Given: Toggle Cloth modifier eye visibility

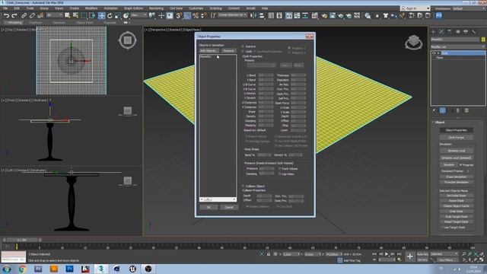Looking at the screenshot, I should (434, 53).
